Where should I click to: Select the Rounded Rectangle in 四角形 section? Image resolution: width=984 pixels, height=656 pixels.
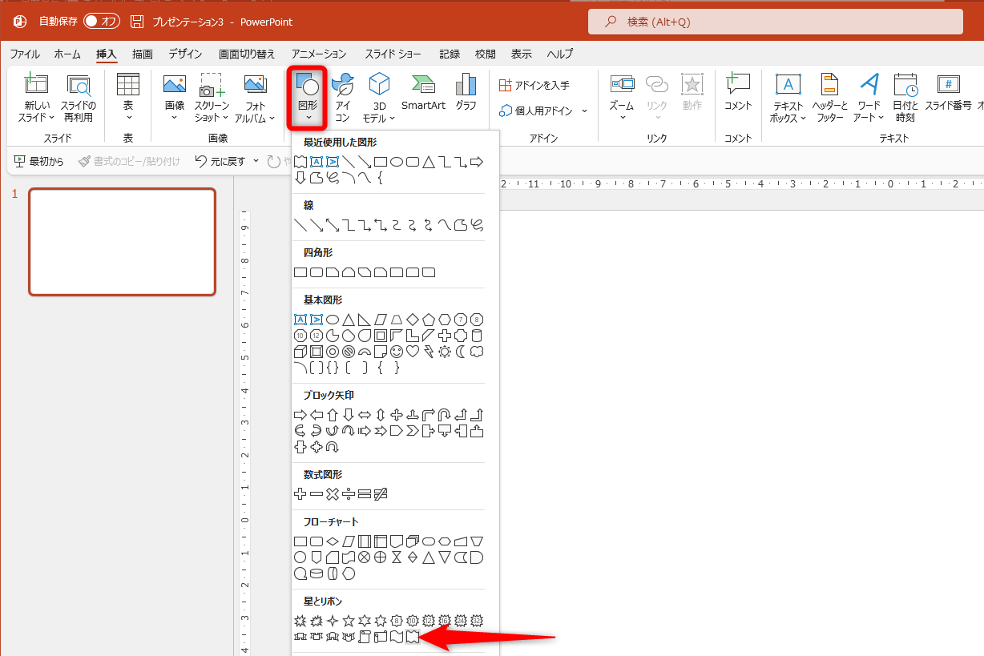(x=317, y=272)
